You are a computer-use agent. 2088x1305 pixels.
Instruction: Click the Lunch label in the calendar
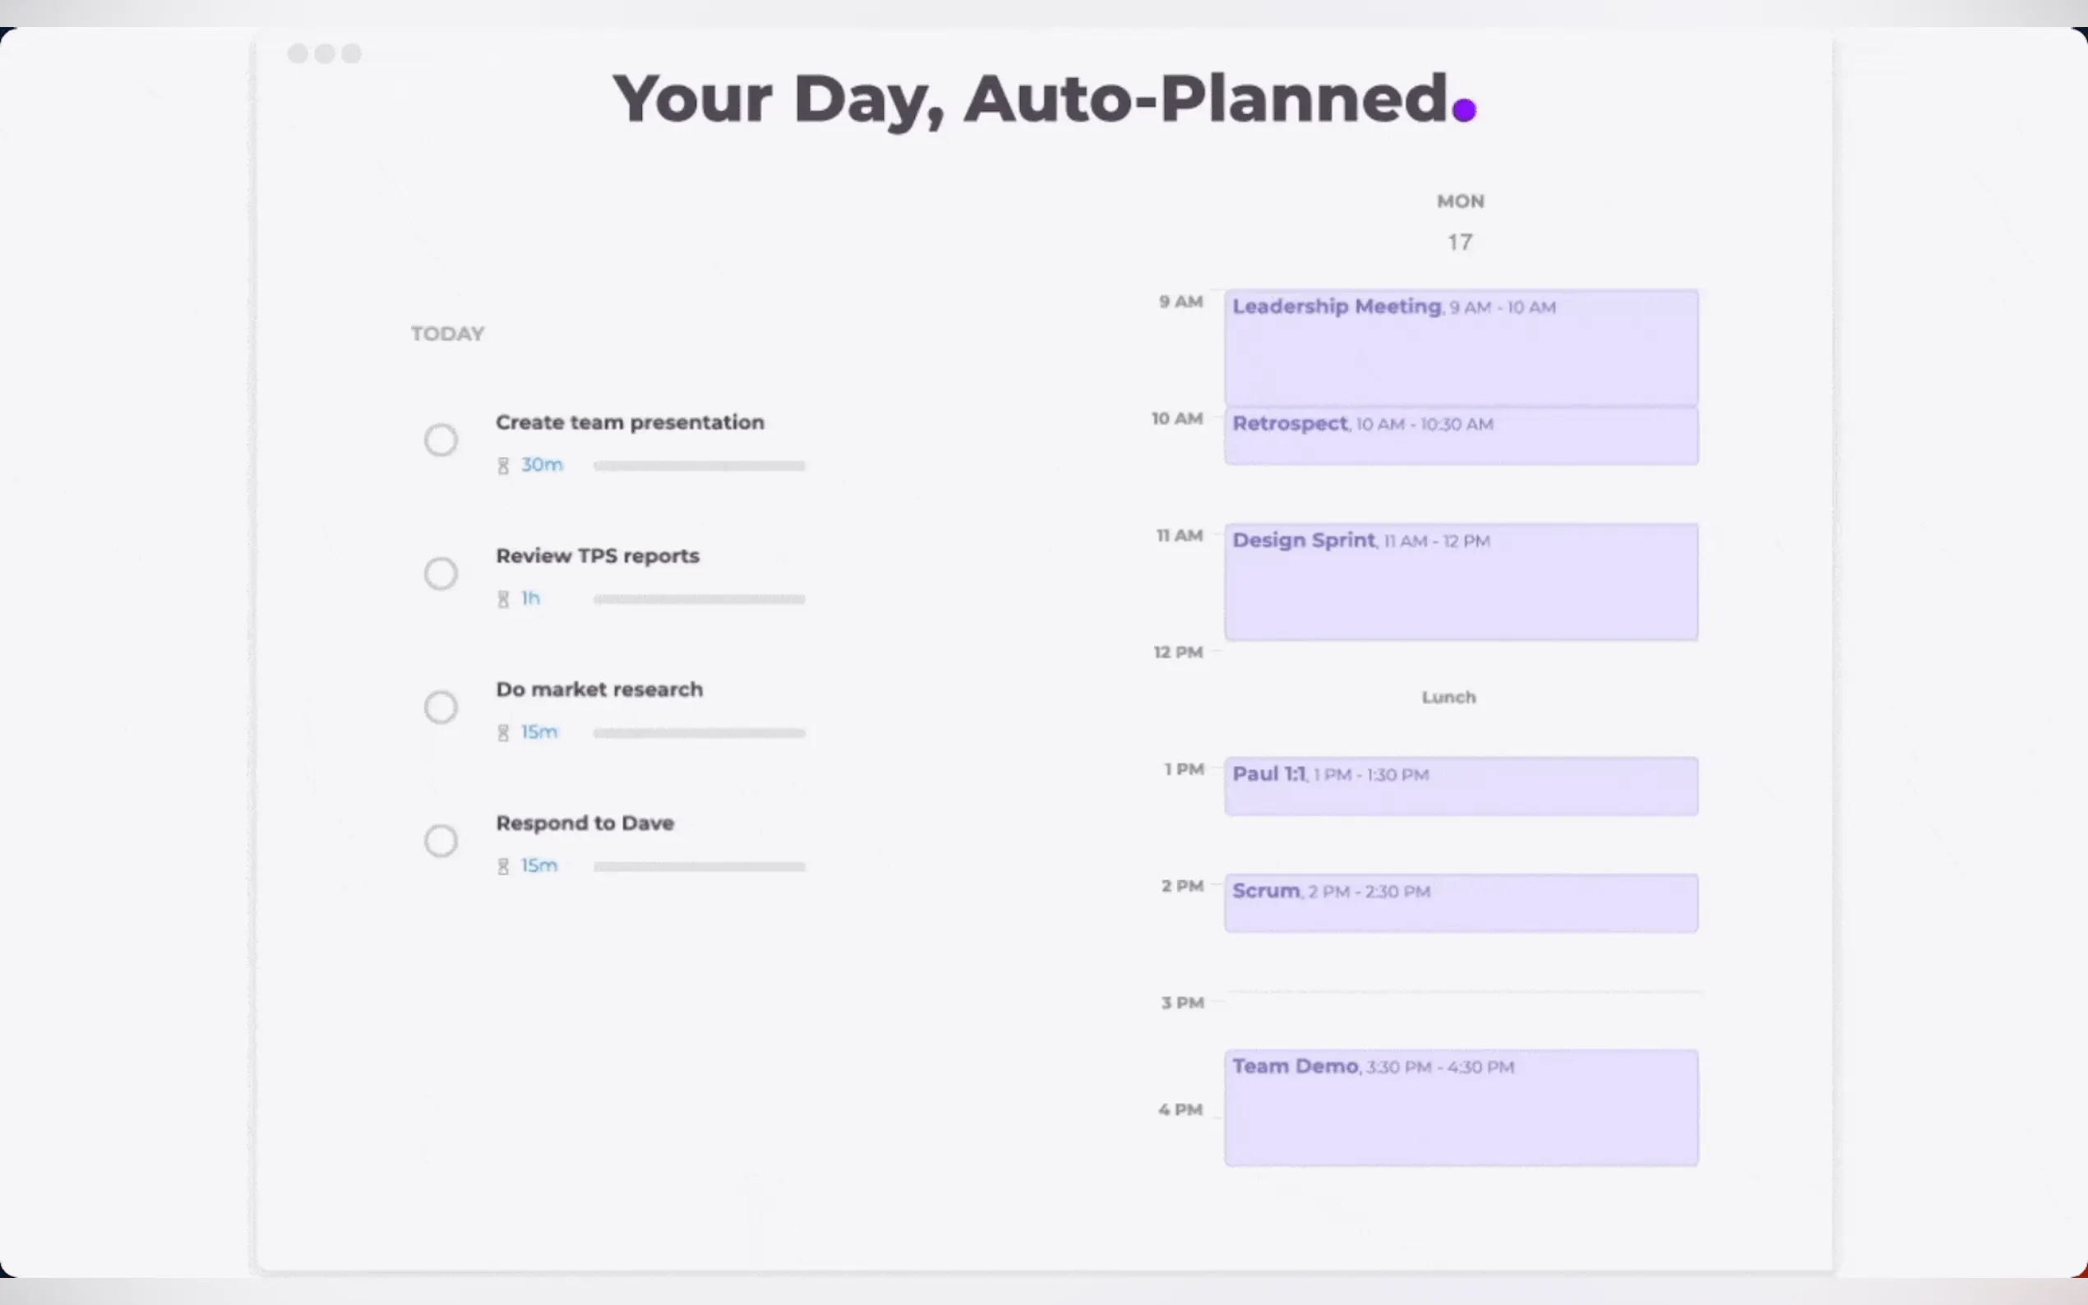(x=1448, y=698)
